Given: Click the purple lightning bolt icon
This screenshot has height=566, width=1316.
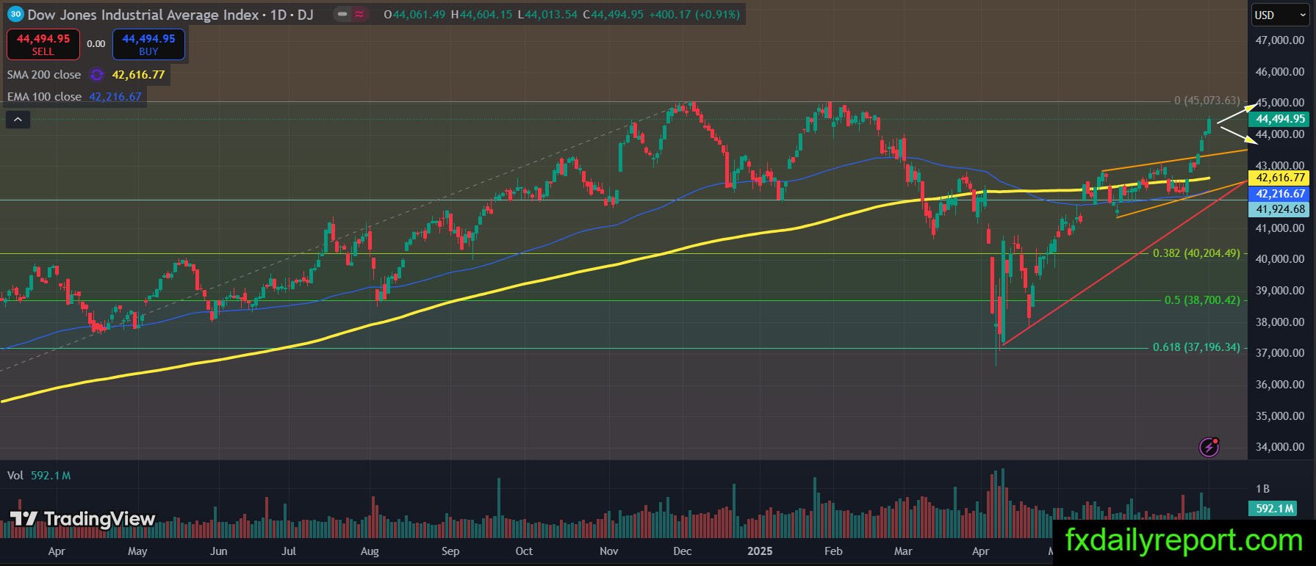Looking at the screenshot, I should [1209, 446].
